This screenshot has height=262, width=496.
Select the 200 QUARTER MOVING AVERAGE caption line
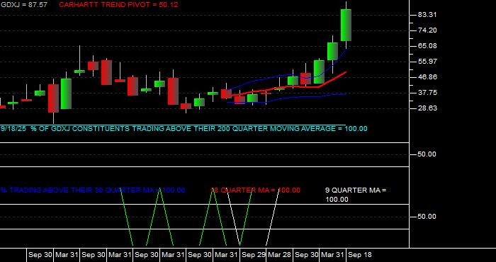(x=184, y=129)
